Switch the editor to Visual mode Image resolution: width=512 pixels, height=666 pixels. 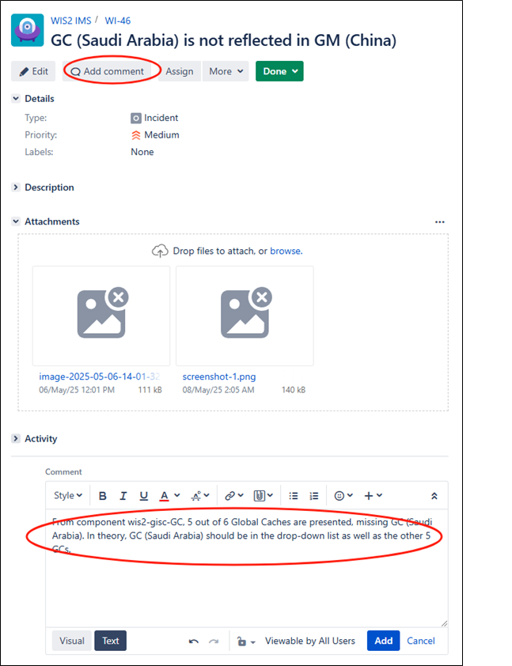click(72, 641)
